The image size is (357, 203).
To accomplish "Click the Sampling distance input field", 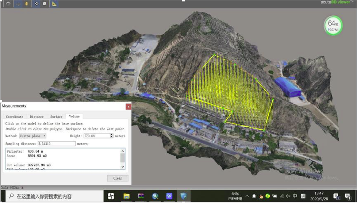I will coord(57,144).
